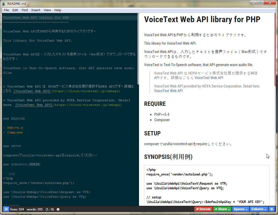Click the editor pane vertical scrollbar

(138, 48)
